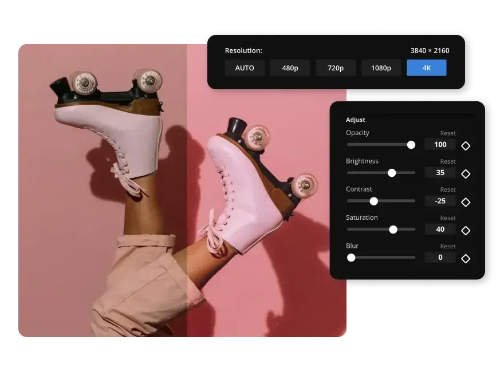Set a keyframe on Blur

click(465, 258)
